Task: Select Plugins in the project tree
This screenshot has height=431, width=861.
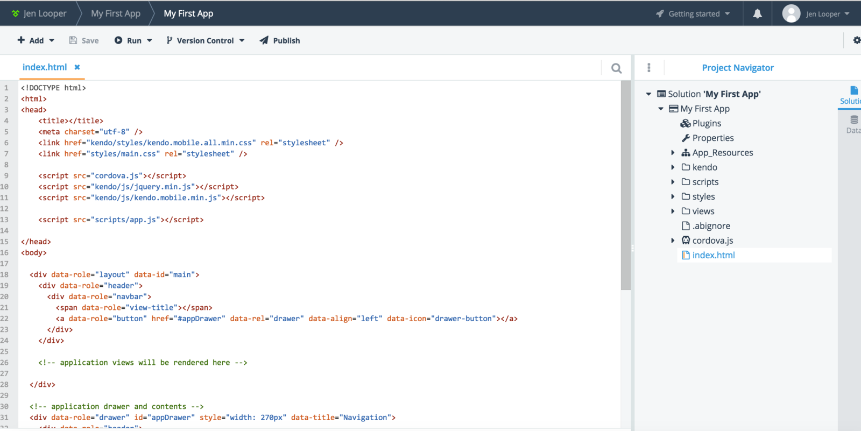Action: [707, 123]
